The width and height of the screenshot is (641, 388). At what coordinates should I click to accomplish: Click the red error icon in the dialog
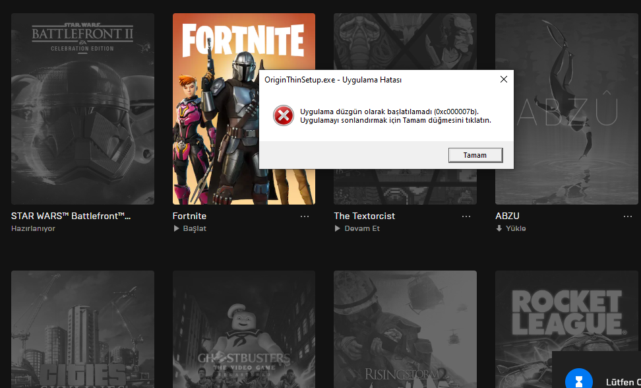pyautogui.click(x=284, y=115)
